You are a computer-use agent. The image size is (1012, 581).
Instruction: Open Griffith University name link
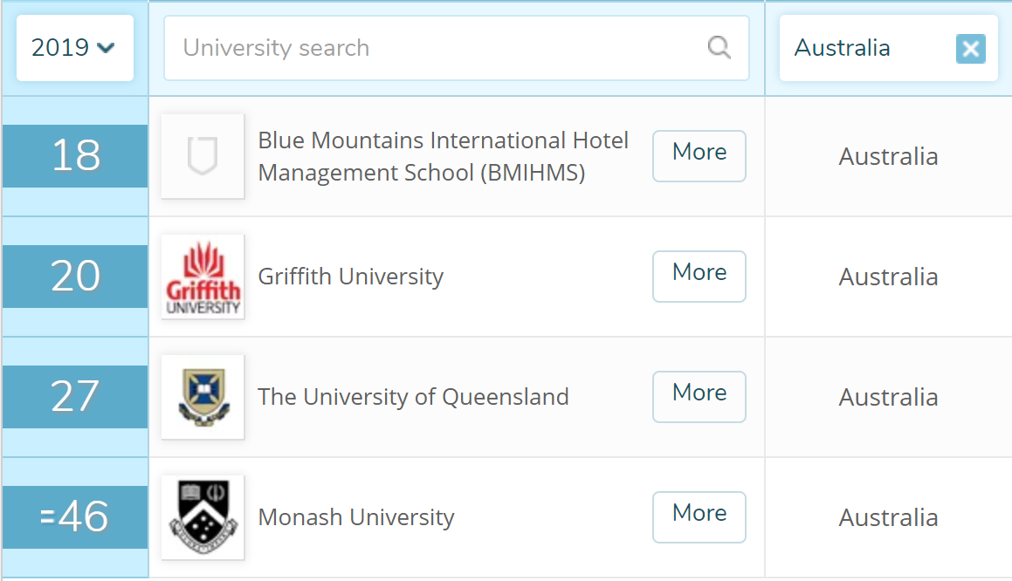pyautogui.click(x=351, y=277)
